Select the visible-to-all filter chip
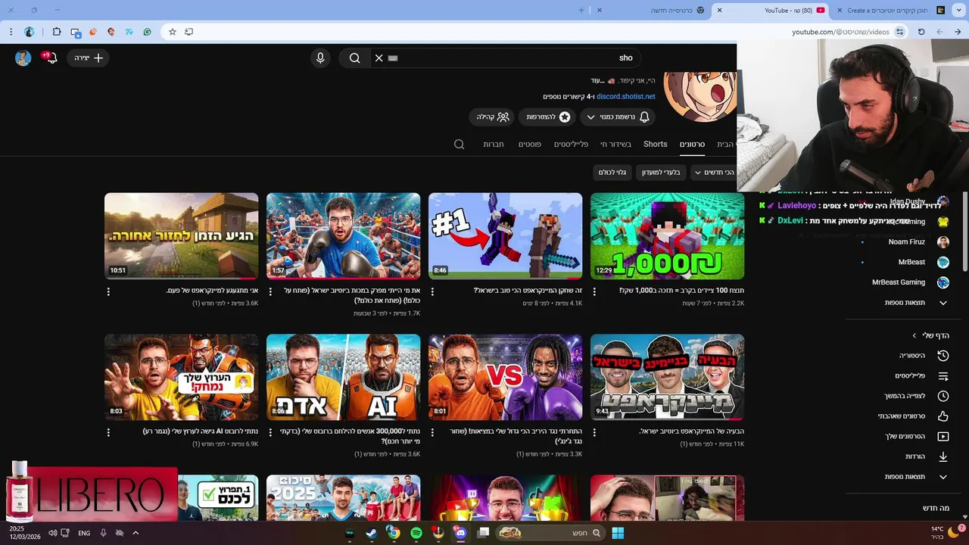The width and height of the screenshot is (969, 545). (x=612, y=173)
